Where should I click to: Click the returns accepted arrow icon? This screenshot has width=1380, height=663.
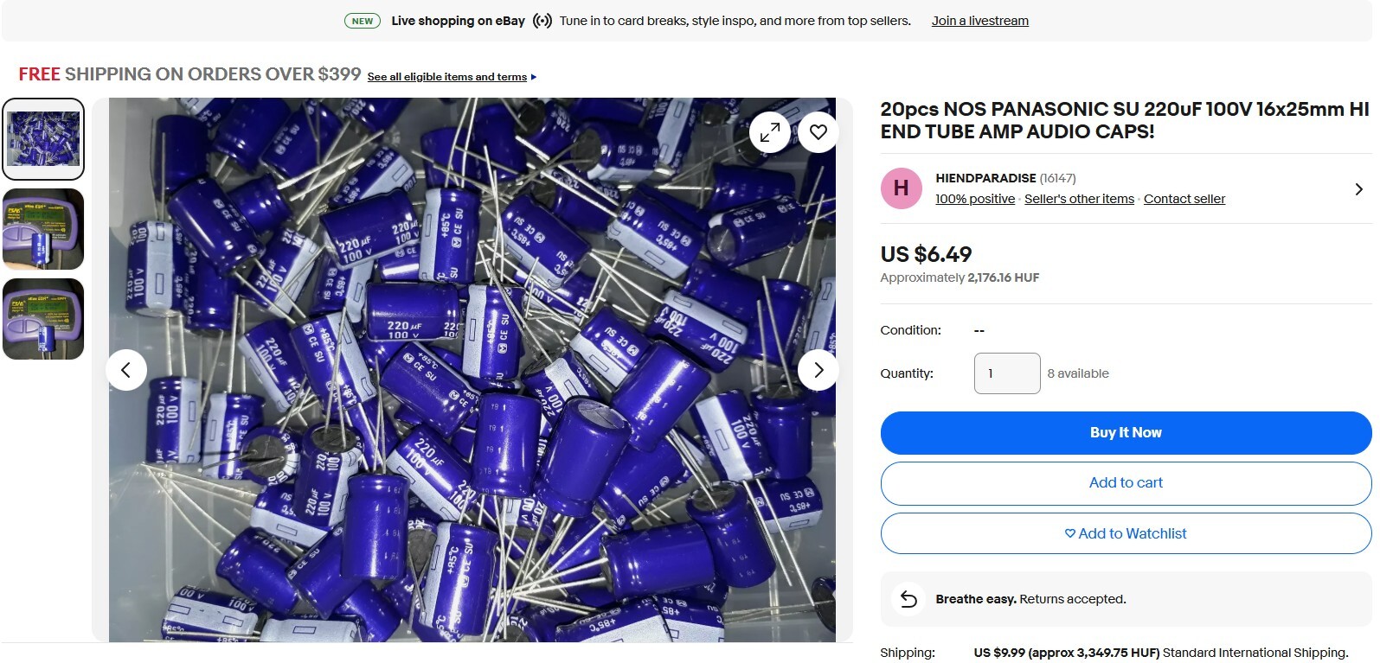point(908,599)
